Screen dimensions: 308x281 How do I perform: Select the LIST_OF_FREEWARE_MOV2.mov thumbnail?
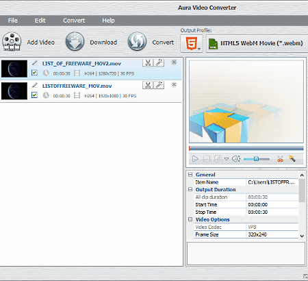(x=14, y=69)
